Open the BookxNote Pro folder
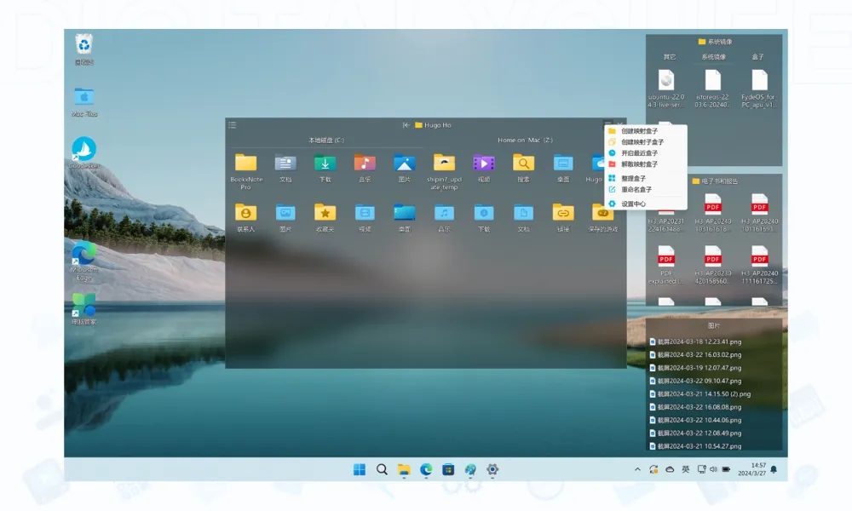 pyautogui.click(x=245, y=164)
